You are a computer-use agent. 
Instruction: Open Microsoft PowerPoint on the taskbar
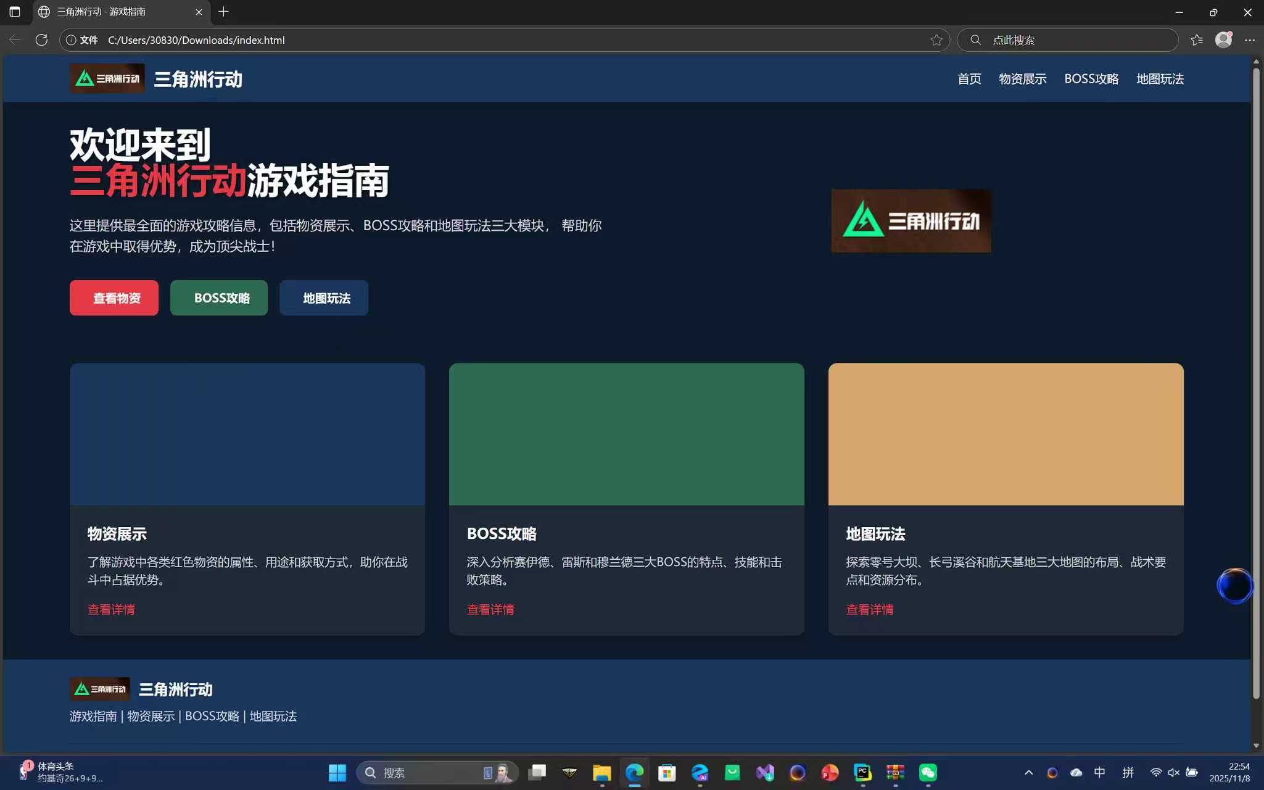point(830,771)
